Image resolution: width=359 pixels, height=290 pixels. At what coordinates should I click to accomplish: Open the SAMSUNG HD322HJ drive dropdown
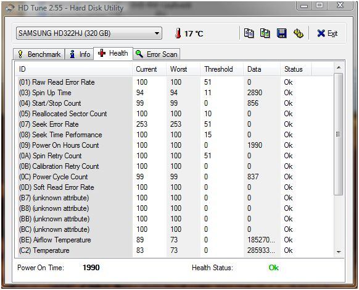click(89, 33)
